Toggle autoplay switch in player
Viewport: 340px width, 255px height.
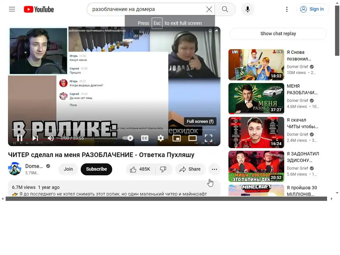[128, 138]
